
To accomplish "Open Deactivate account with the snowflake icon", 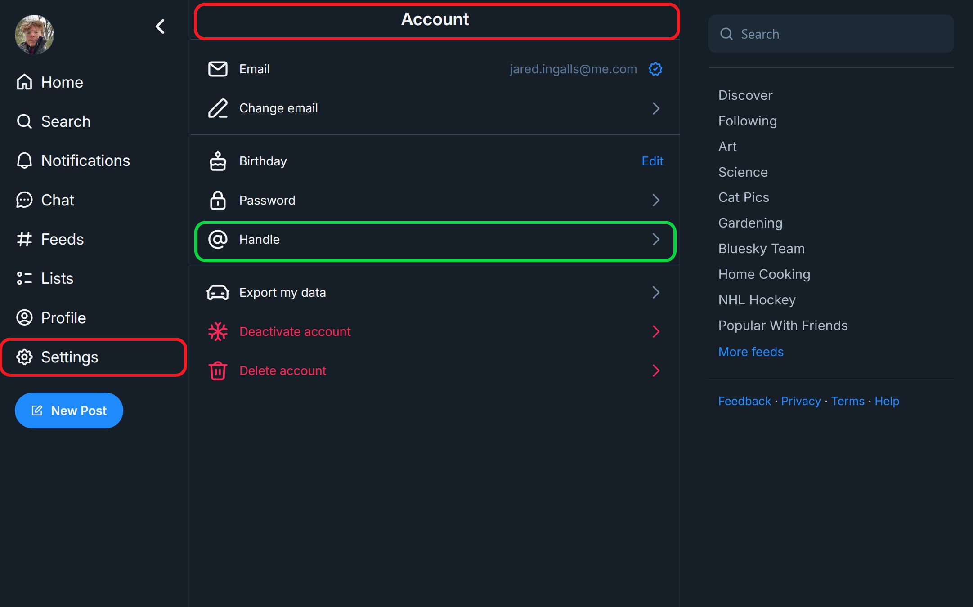I will click(x=218, y=331).
